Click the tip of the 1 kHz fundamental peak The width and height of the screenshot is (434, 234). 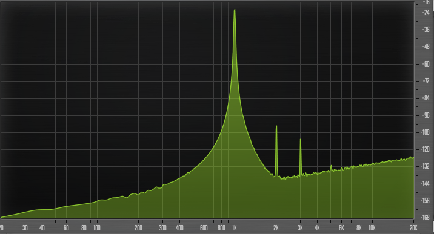coord(235,10)
